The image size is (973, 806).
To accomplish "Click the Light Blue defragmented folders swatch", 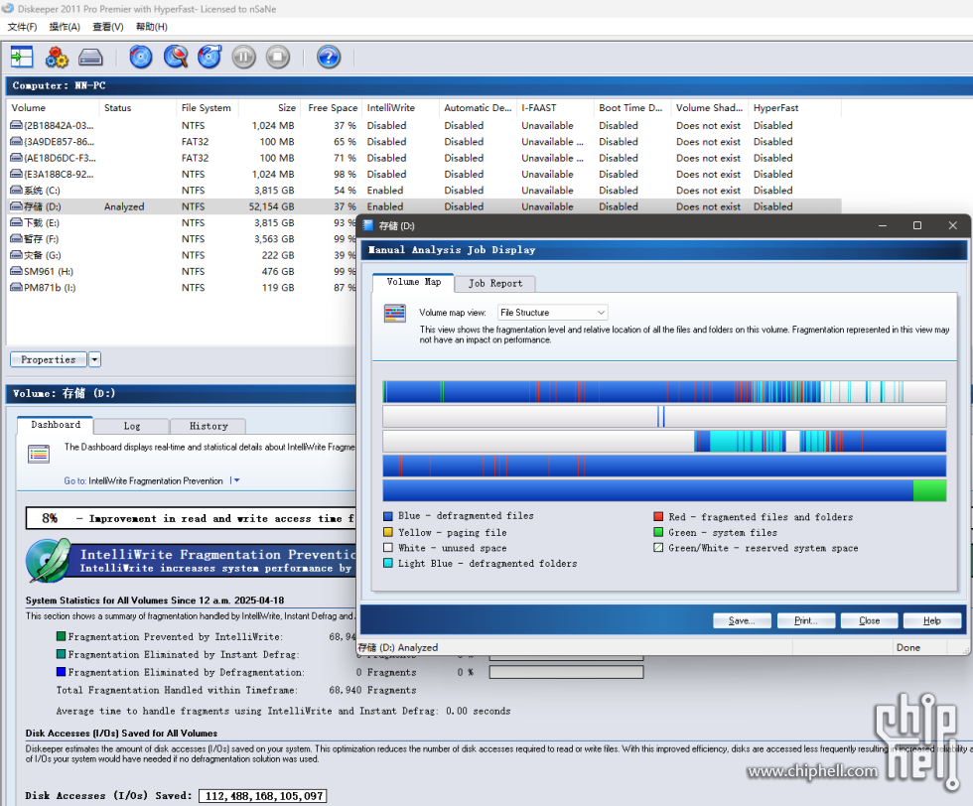I will [388, 563].
